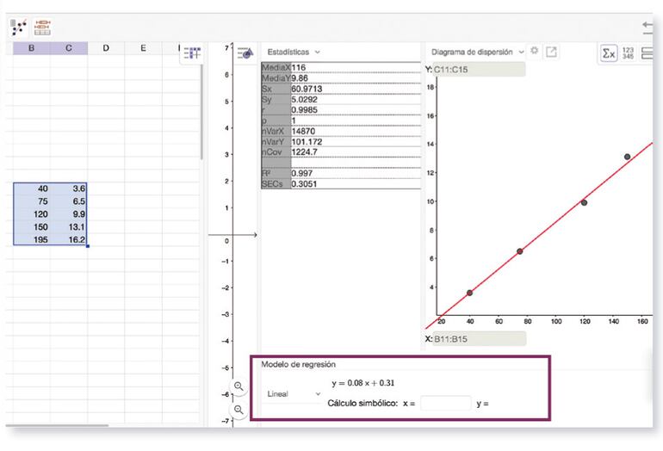The width and height of the screenshot is (663, 451).
Task: Select column D header
Action: 106,48
